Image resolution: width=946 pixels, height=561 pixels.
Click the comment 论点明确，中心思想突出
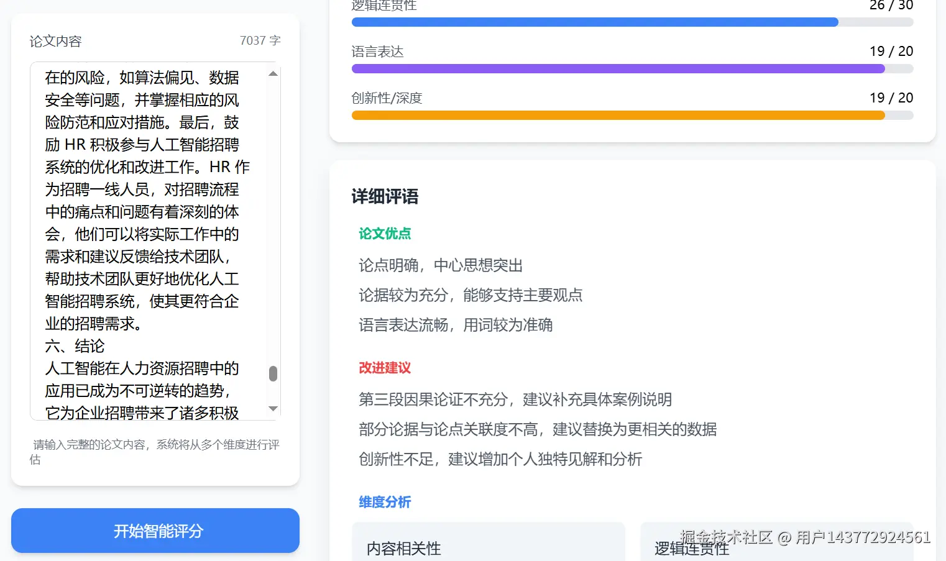(x=441, y=266)
